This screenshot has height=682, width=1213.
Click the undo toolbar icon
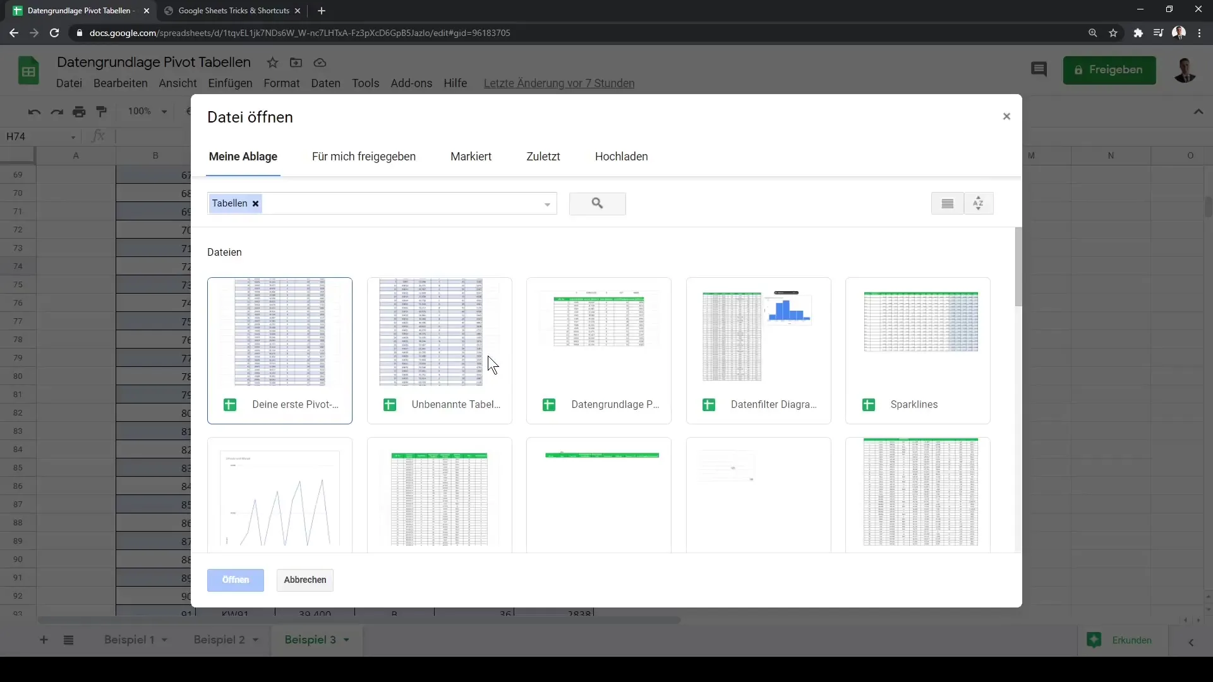pyautogui.click(x=34, y=112)
